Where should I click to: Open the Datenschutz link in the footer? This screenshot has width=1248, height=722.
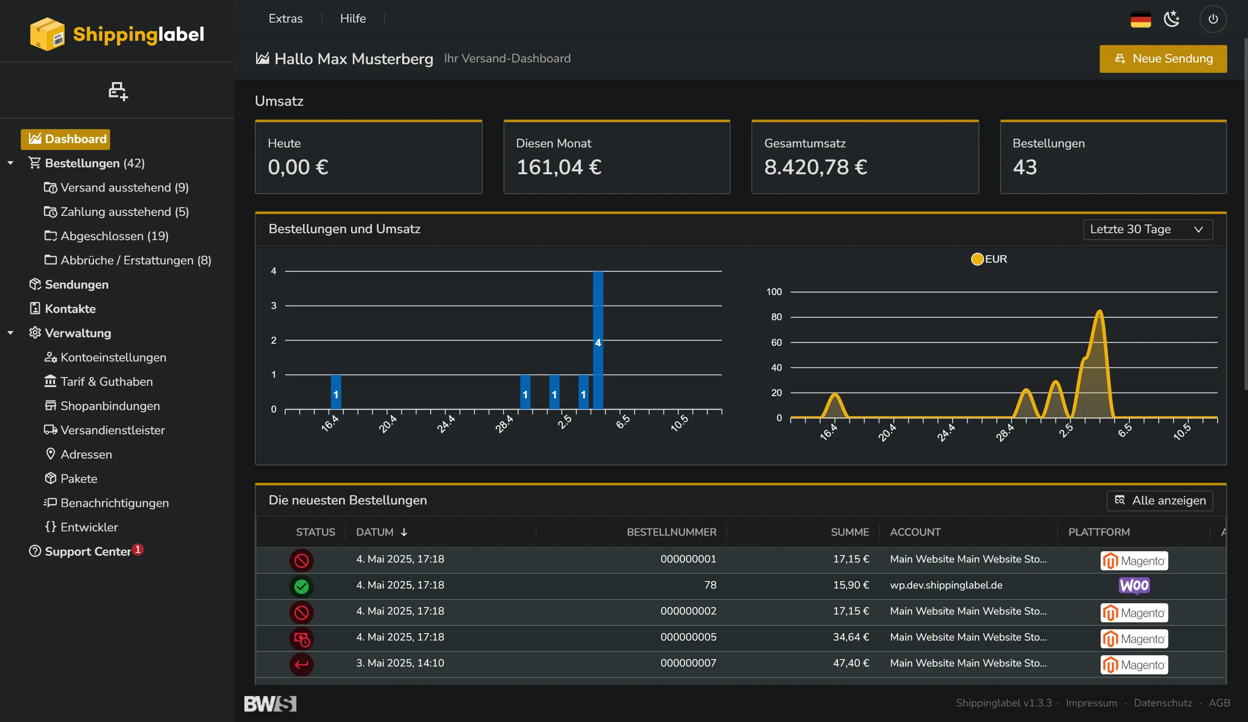pos(1162,702)
